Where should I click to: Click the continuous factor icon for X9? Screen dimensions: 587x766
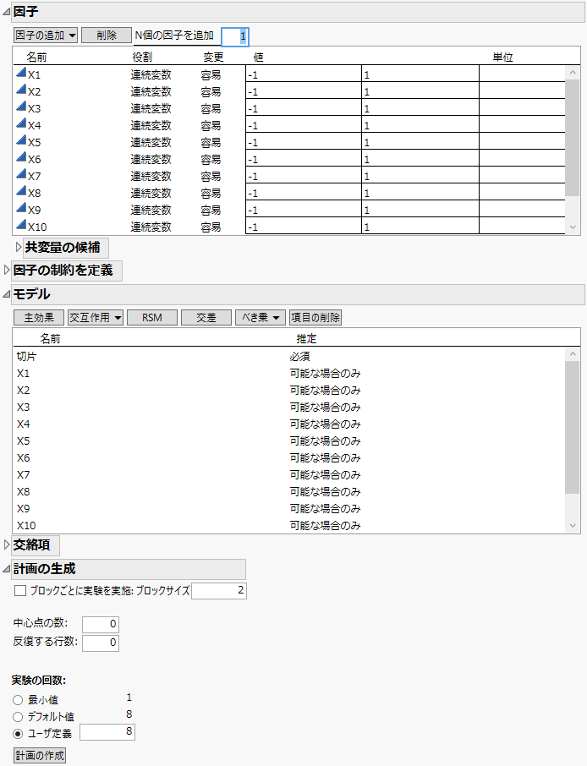pos(21,208)
